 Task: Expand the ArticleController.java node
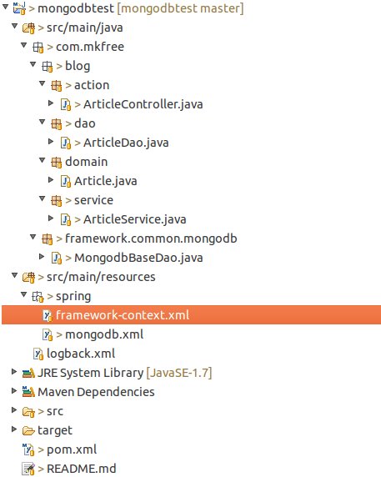[x=51, y=103]
